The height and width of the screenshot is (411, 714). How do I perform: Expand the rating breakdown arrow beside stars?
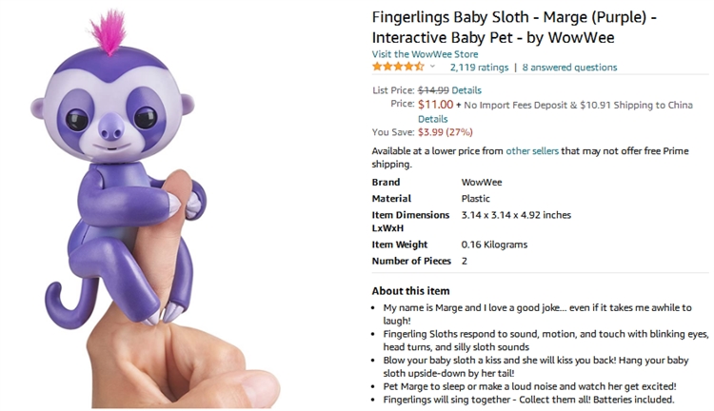pyautogui.click(x=432, y=68)
